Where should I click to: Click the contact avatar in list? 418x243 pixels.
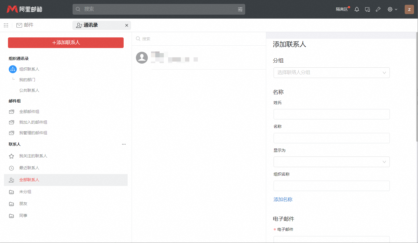[x=142, y=58]
